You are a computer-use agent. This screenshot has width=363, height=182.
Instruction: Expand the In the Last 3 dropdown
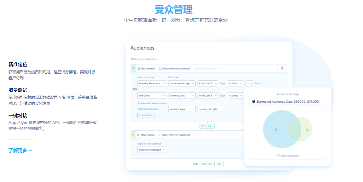(x=208, y=96)
